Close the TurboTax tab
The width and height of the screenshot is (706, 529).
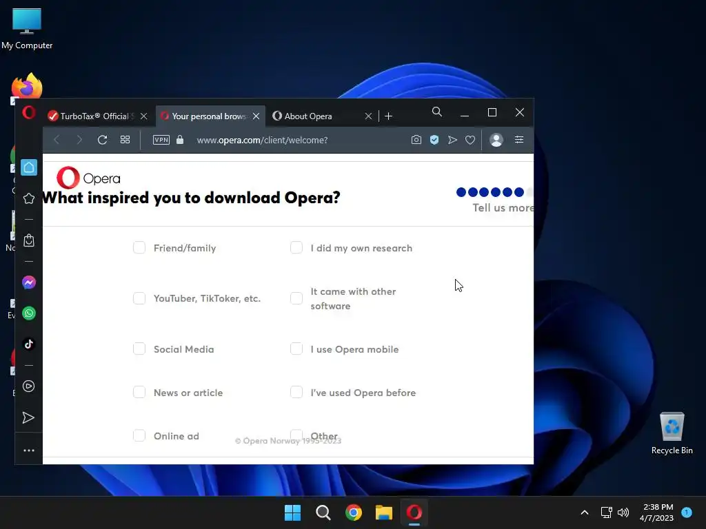[143, 116]
